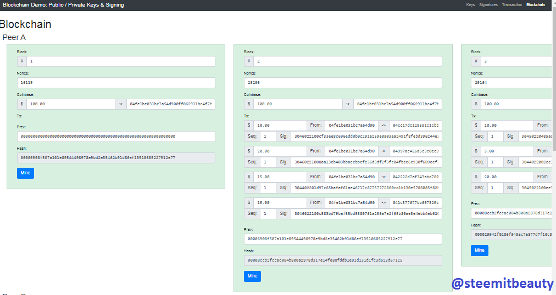556x295 pixels.
Task: Edit block 2 coinbase amount 100.00
Action: [298, 104]
